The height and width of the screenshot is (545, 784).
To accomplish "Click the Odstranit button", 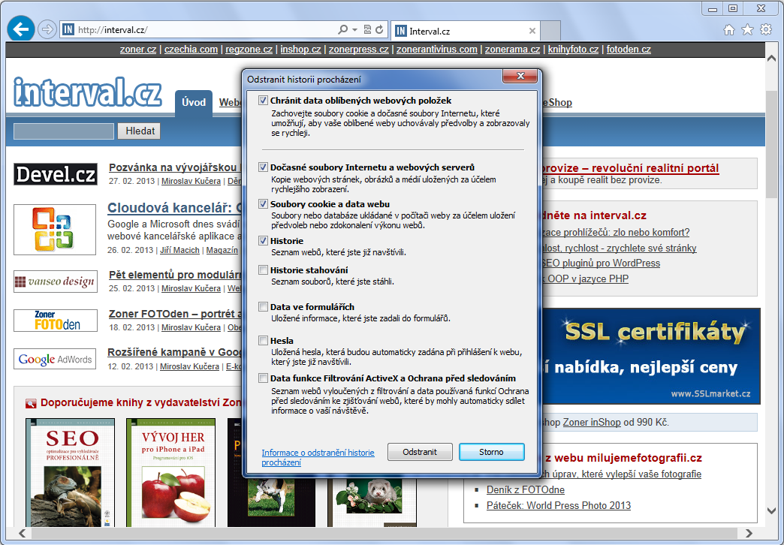I will click(x=420, y=452).
